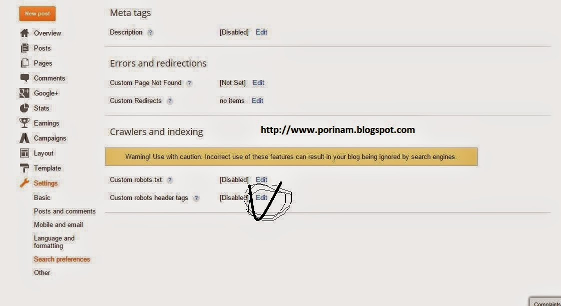Screen dimensions: 561x306
Task: Select the Pages icon in sidebar
Action: (x=24, y=63)
